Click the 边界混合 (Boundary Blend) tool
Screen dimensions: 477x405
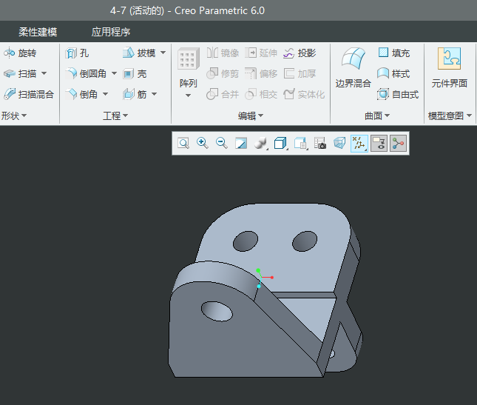pos(353,67)
